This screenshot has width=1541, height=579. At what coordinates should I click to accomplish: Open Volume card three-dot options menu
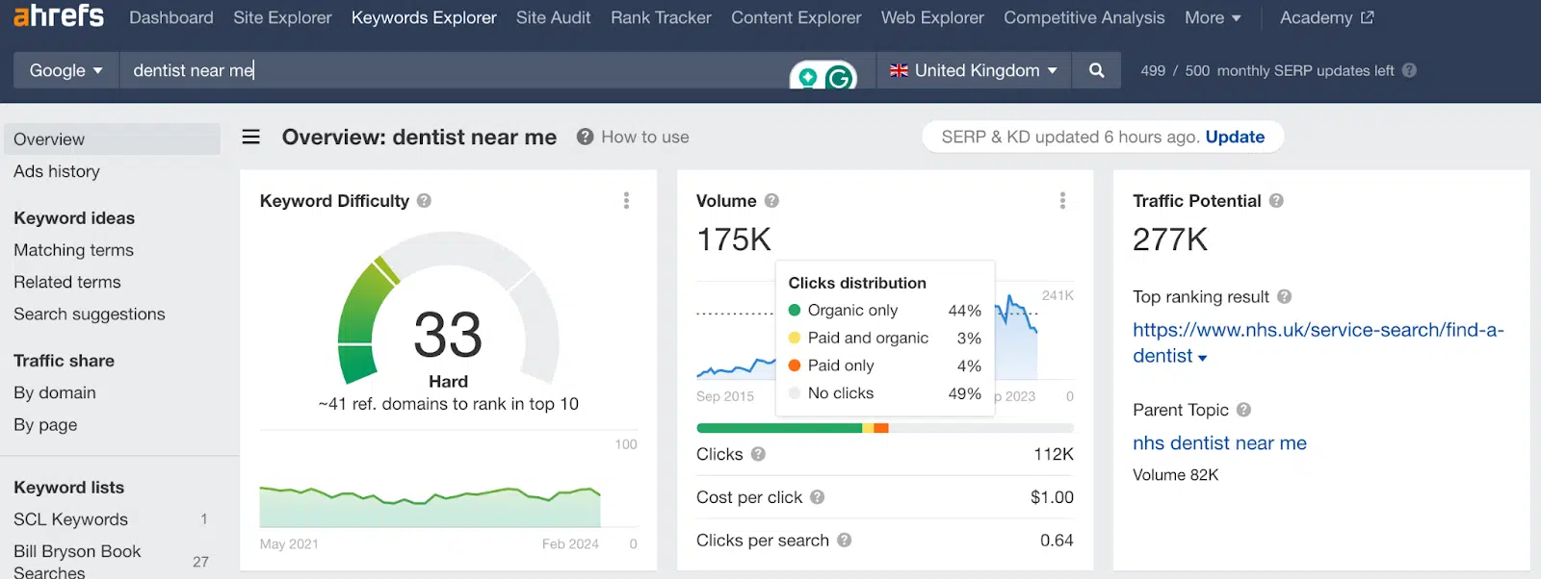tap(1062, 200)
